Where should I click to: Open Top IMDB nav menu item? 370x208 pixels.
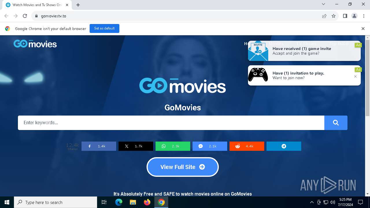pos(339,44)
